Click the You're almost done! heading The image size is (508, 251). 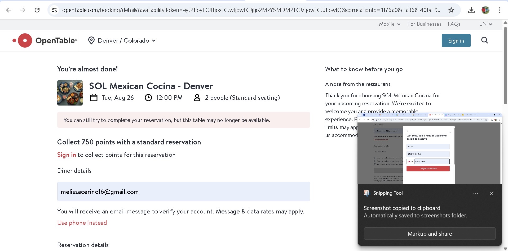click(x=87, y=69)
